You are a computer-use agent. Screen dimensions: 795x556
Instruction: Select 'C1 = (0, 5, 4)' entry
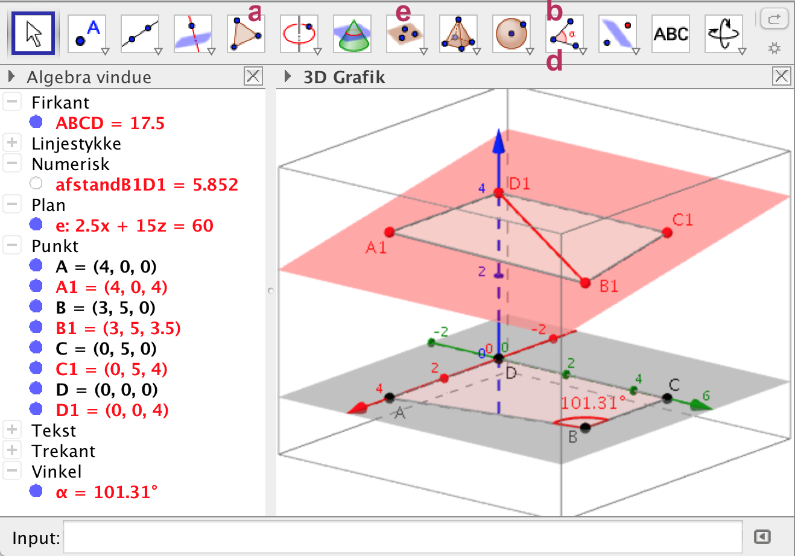(x=112, y=369)
